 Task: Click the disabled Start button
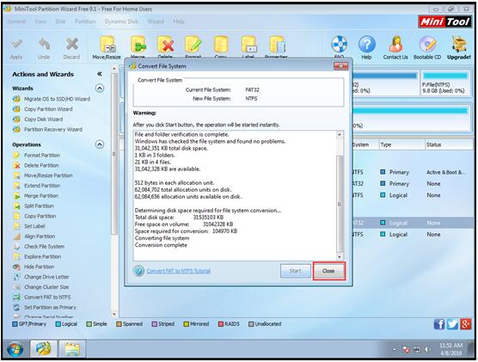pyautogui.click(x=295, y=271)
